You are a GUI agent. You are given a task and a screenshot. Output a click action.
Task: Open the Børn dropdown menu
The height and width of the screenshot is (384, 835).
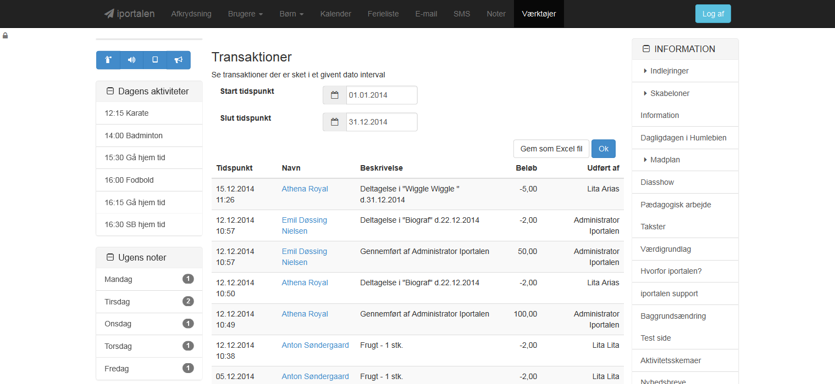click(x=291, y=14)
